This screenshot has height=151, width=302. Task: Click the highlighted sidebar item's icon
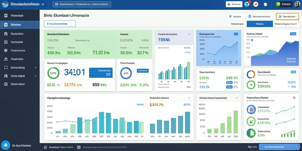pyautogui.click(x=6, y=25)
